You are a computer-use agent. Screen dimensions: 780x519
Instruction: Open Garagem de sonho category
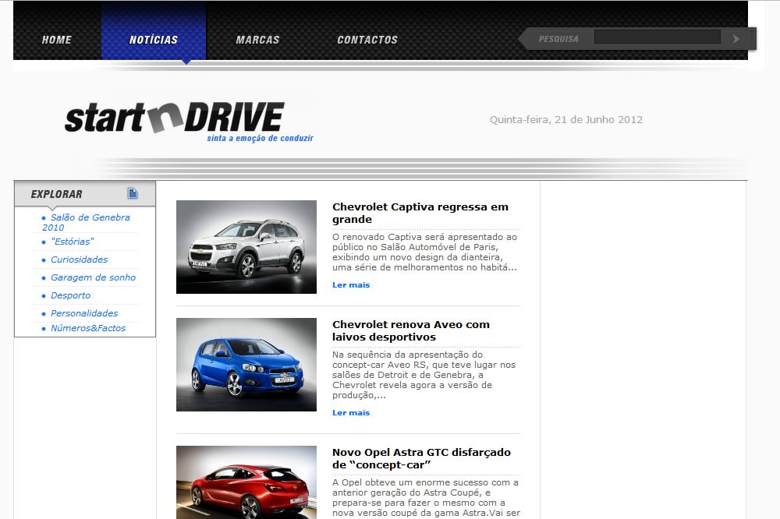pyautogui.click(x=93, y=277)
